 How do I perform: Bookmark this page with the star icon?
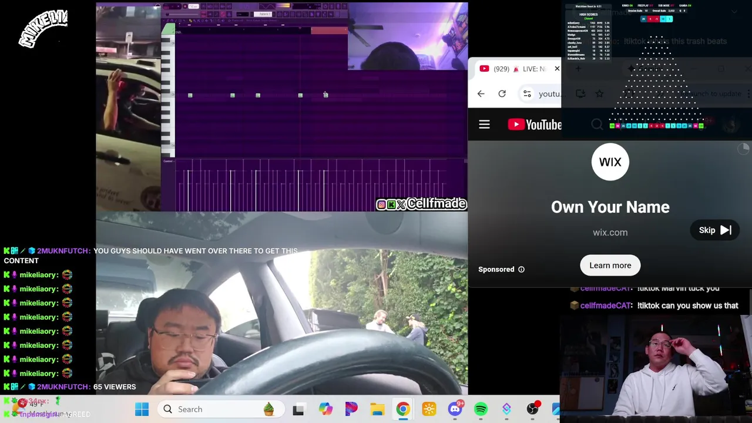coord(599,94)
